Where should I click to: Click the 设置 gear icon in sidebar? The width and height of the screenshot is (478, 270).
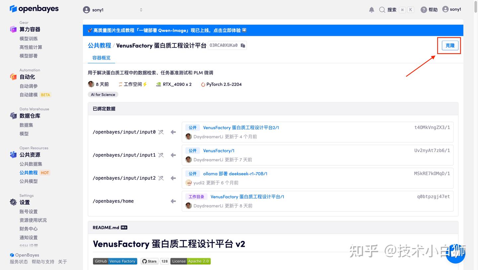[x=13, y=202]
